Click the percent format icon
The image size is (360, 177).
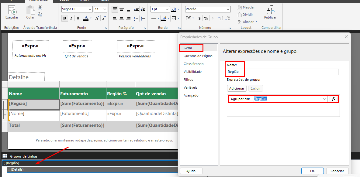coord(206,19)
